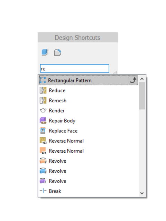The height and width of the screenshot is (221, 166).
Task: Click the Render teapot icon
Action: tap(43, 110)
